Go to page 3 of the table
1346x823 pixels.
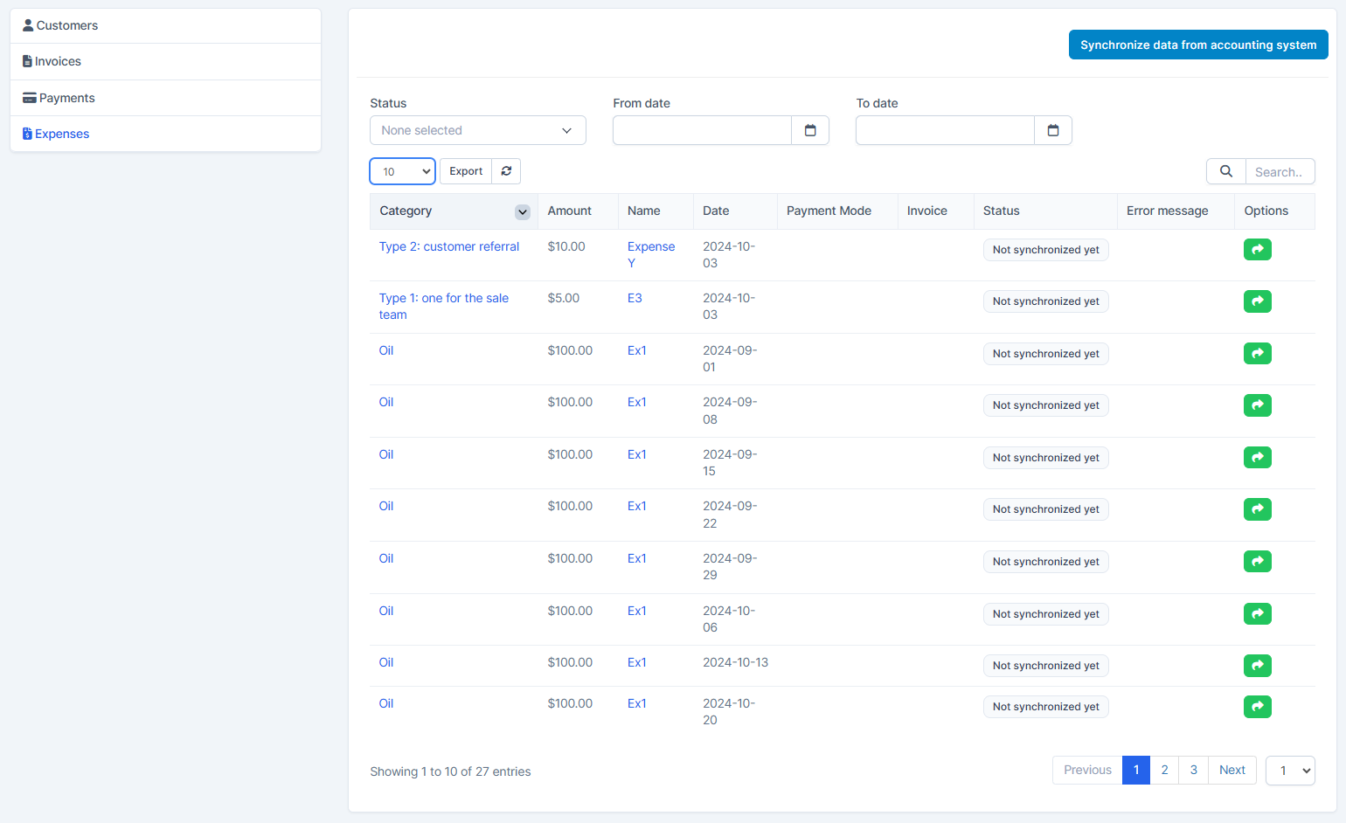point(1193,770)
